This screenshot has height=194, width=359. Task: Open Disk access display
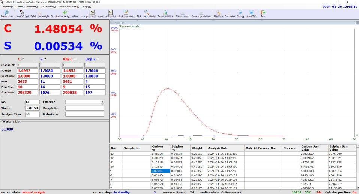click(146, 14)
